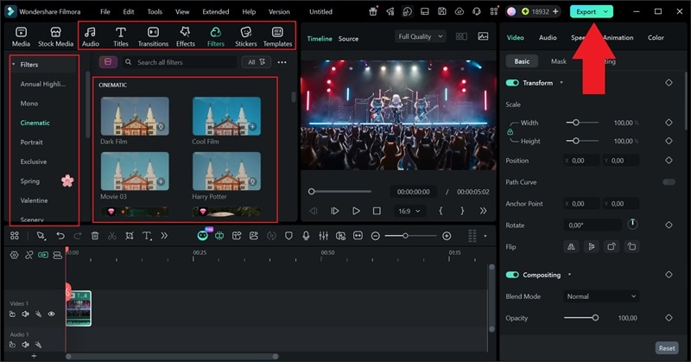Viewport: 691px width, 362px height.
Task: Click the gift box icon
Action: [x=373, y=11]
